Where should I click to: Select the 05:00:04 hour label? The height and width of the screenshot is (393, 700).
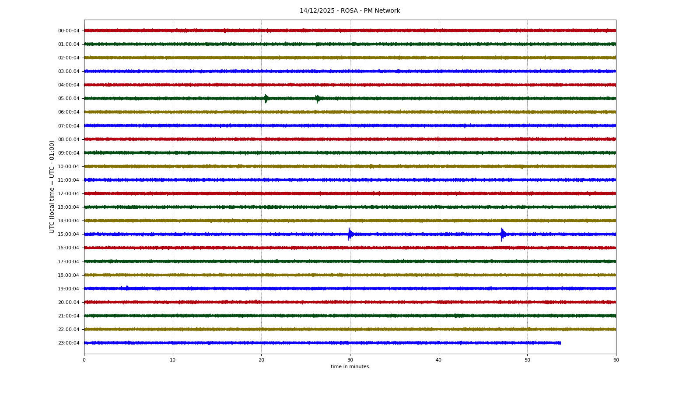(x=69, y=99)
